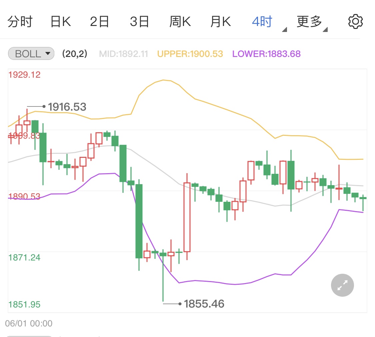Open the BOLL indicator dropdown
Image resolution: width=375 pixels, height=337 pixels.
coord(31,54)
